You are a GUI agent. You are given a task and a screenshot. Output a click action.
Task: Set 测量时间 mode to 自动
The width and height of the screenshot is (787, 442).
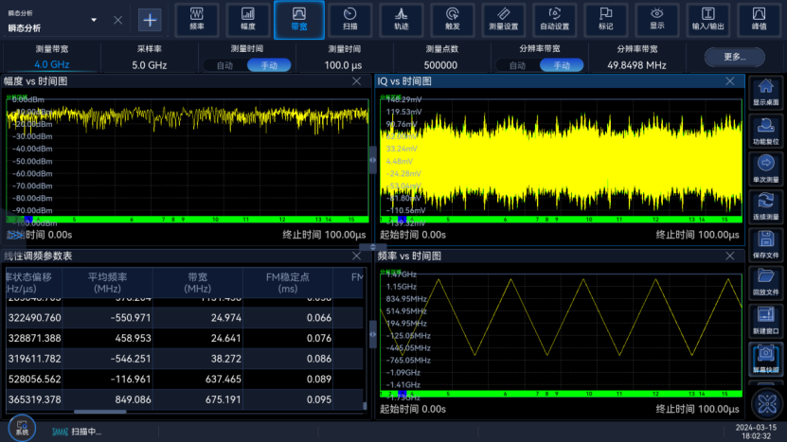coord(224,65)
